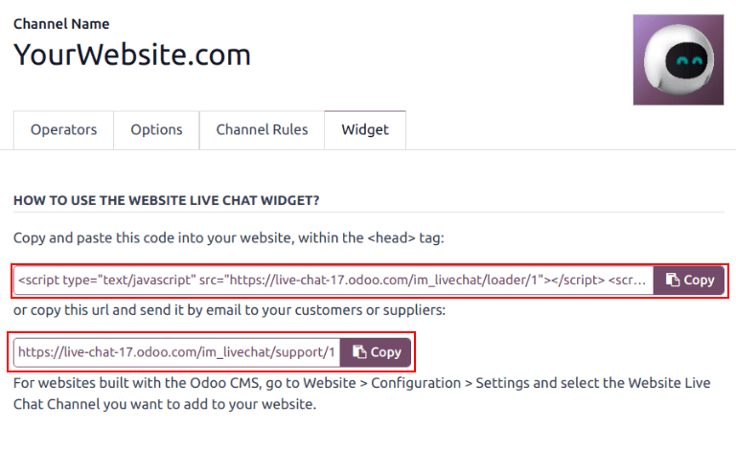Go to the Channel Rules tab
Image resolution: width=736 pixels, height=450 pixels.
[x=262, y=130]
